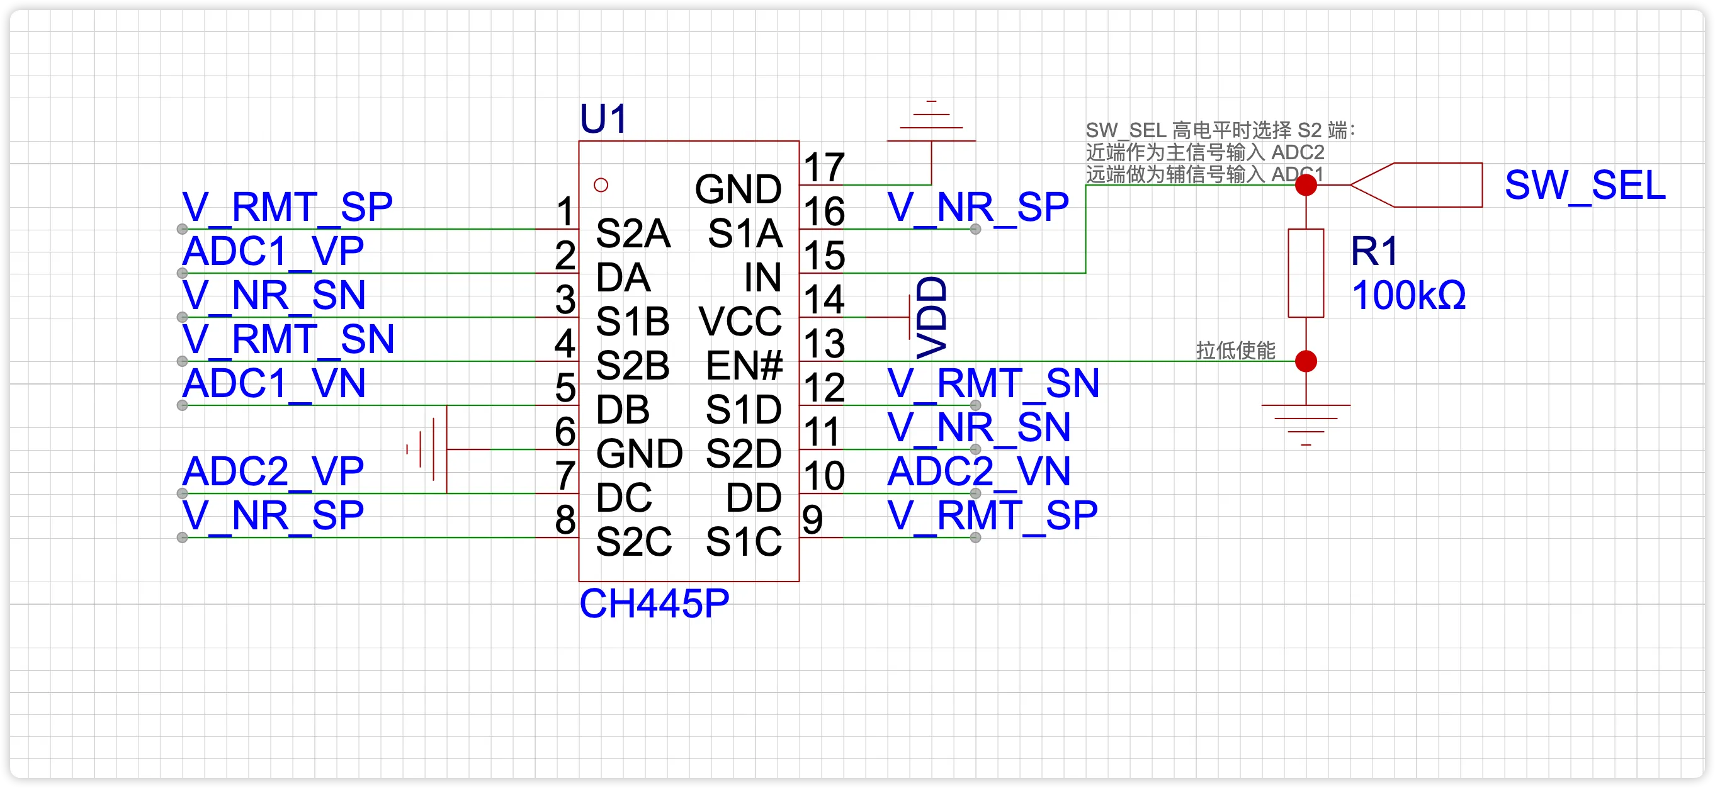1715x788 pixels.
Task: Click the ground symbol beside pin 6
Action: point(426,449)
